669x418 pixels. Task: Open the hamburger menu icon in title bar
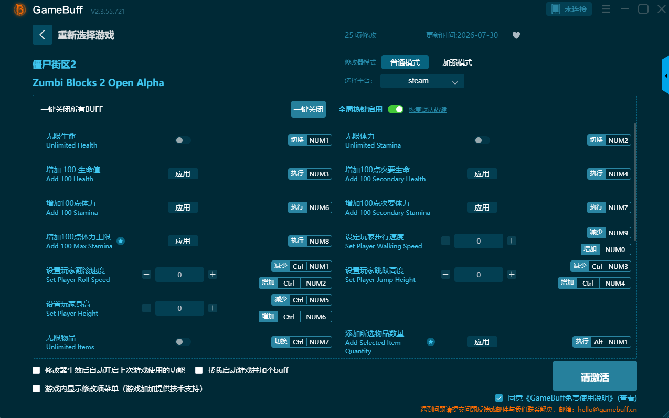(x=606, y=9)
